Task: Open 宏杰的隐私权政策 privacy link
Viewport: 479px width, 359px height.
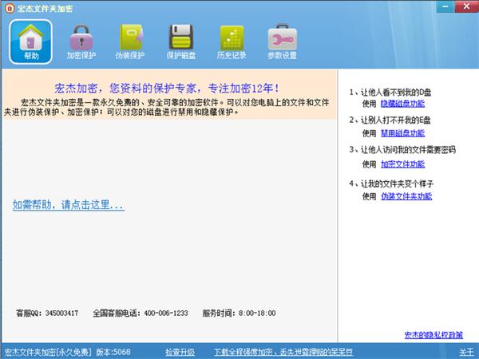Action: coord(433,335)
